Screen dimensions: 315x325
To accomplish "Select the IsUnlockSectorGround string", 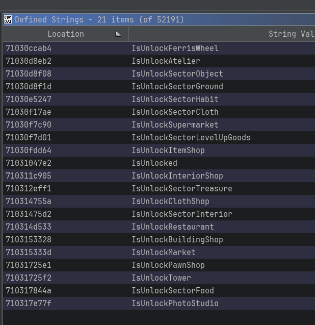I will (177, 86).
